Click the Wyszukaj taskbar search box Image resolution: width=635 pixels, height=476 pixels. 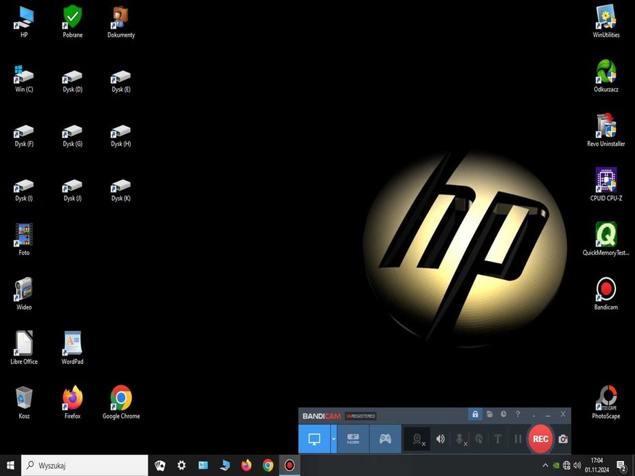84,466
